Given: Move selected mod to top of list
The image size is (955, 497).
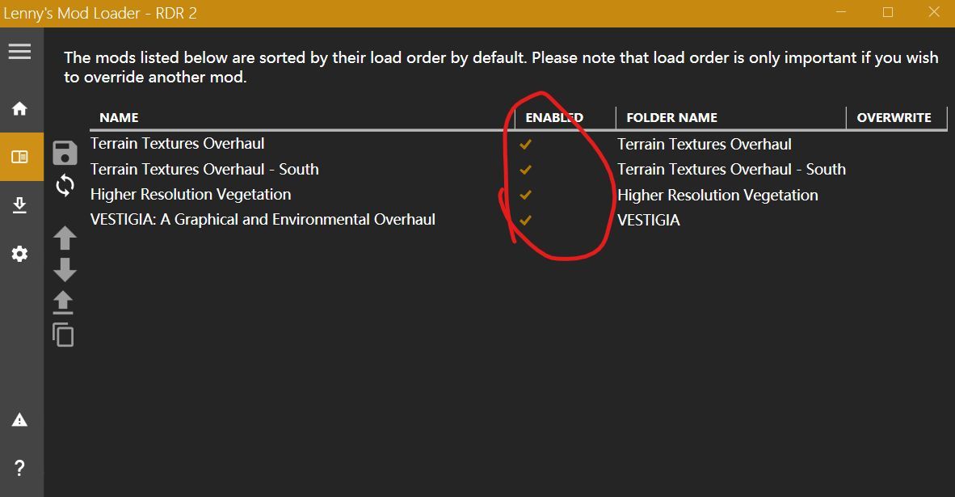Looking at the screenshot, I should 63,302.
